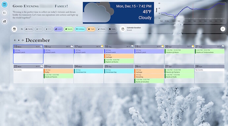228x126 pixels.
Task: Select the 25 Thu day header
Action: [119, 66]
